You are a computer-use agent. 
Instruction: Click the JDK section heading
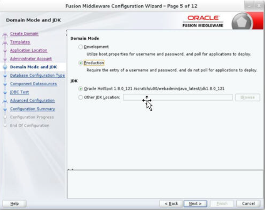74,81
